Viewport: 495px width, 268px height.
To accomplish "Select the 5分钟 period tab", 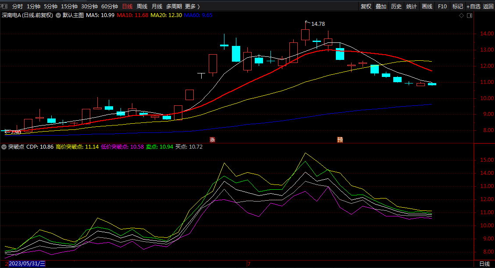I will point(50,6).
